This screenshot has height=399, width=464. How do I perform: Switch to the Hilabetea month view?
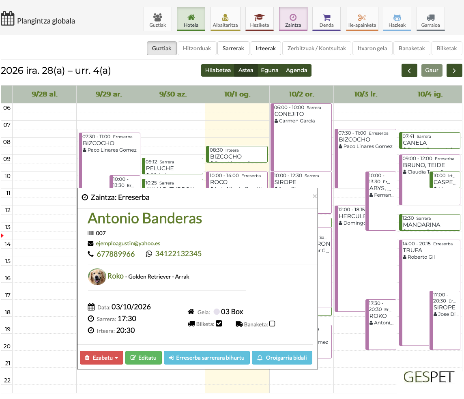coord(218,71)
